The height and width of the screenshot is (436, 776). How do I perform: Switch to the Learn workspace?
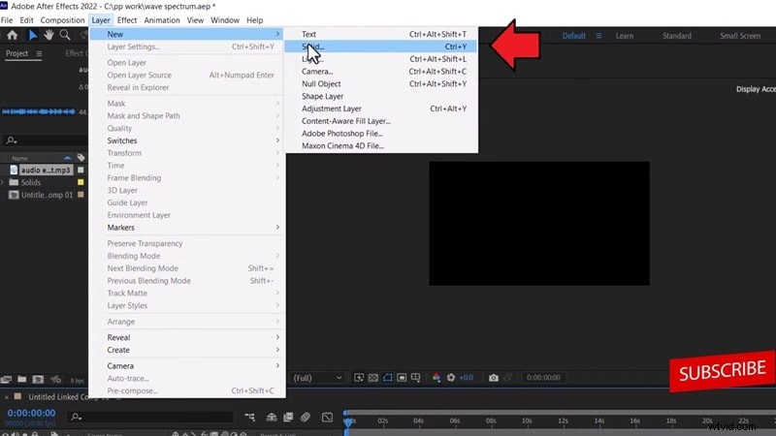pos(625,36)
